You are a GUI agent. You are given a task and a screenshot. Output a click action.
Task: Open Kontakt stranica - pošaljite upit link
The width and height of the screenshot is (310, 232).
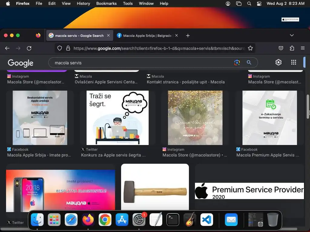tap(186, 82)
